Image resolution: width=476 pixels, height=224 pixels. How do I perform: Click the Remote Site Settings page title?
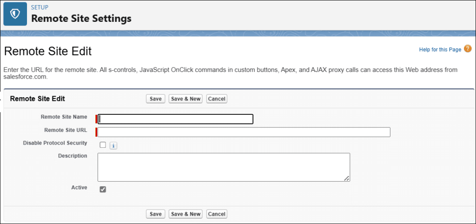(81, 19)
